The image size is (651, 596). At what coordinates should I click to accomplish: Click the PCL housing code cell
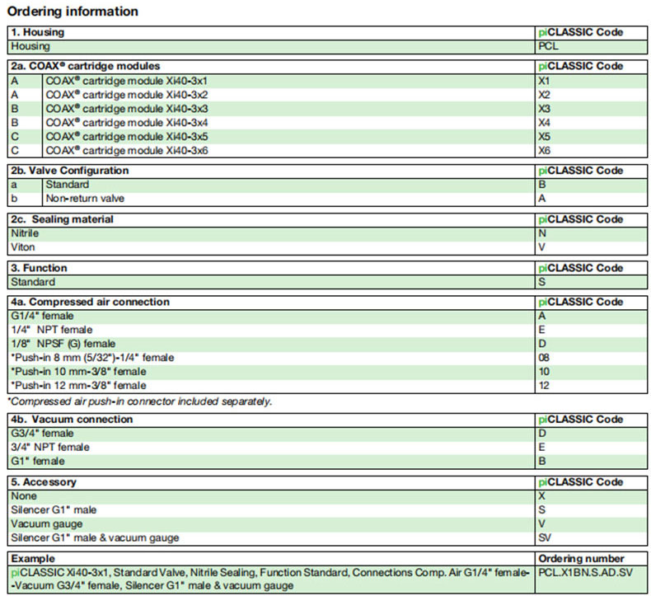click(548, 46)
